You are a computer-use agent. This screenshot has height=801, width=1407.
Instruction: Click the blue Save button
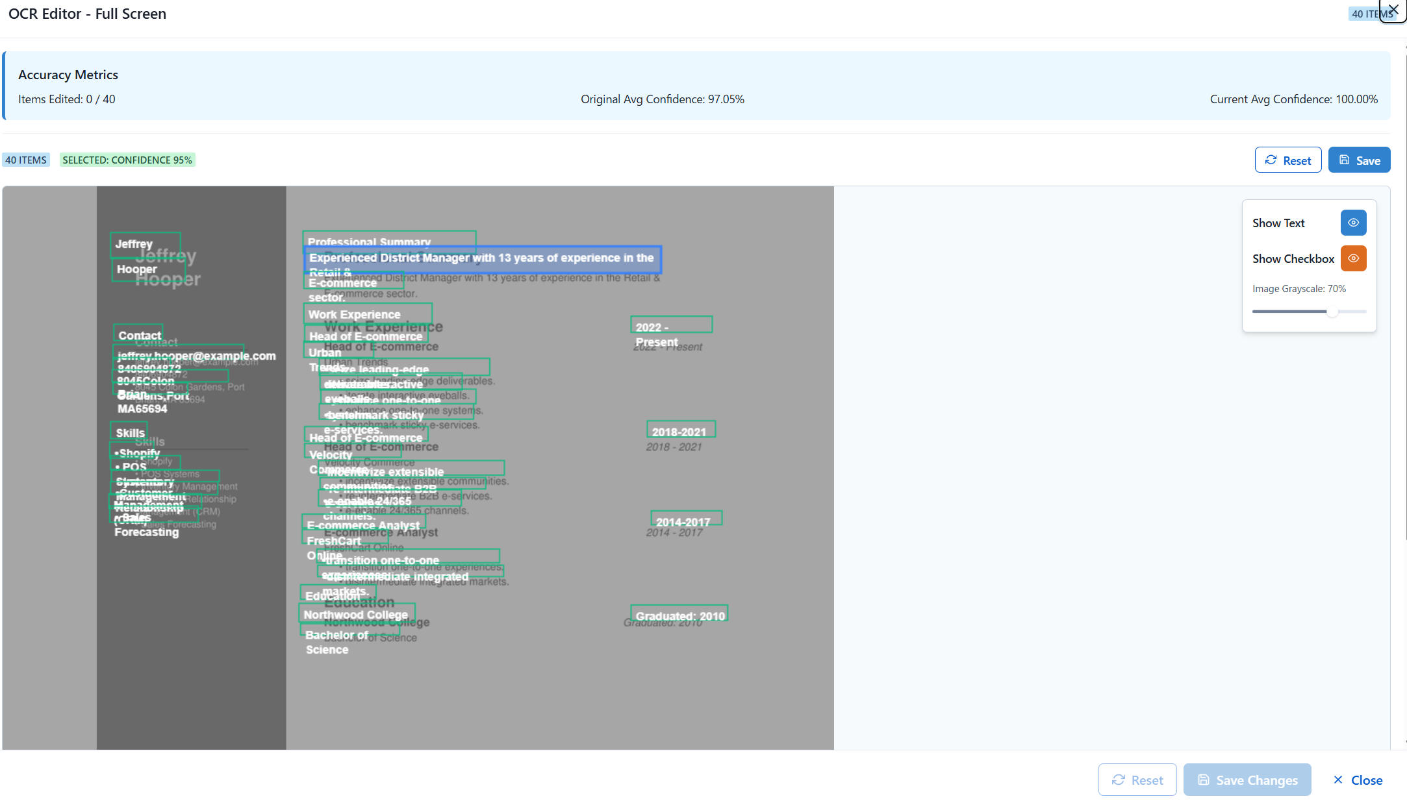tap(1359, 160)
